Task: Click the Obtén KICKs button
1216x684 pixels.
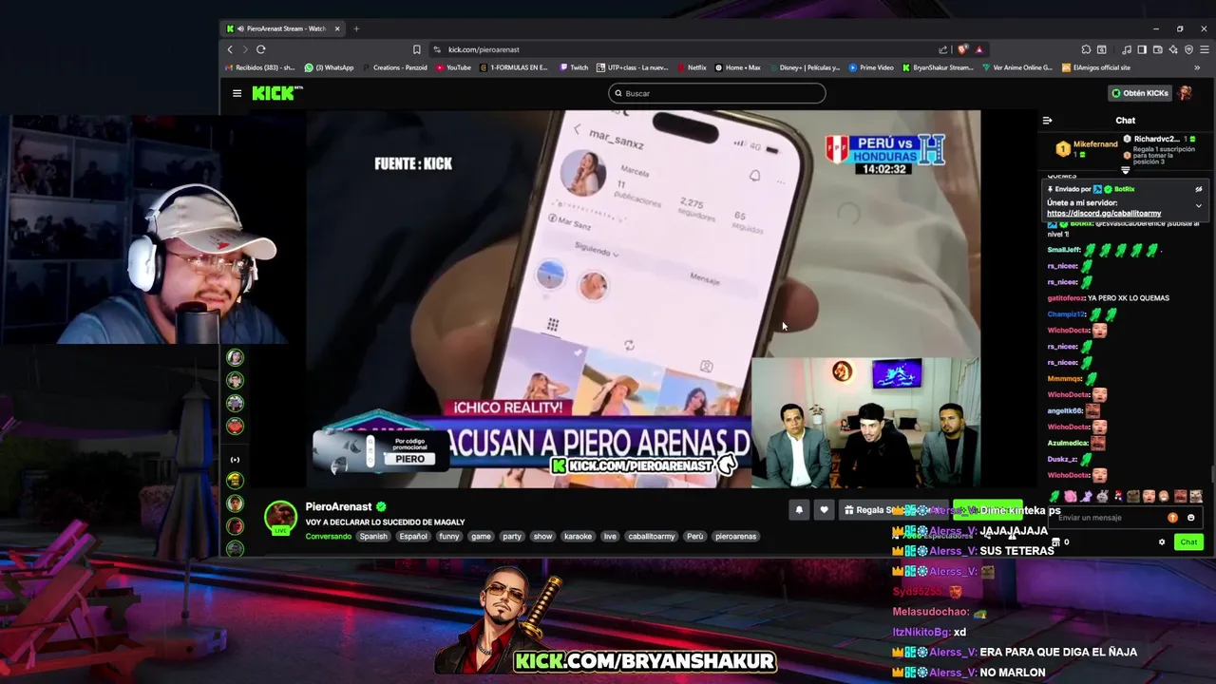Action: [x=1140, y=93]
